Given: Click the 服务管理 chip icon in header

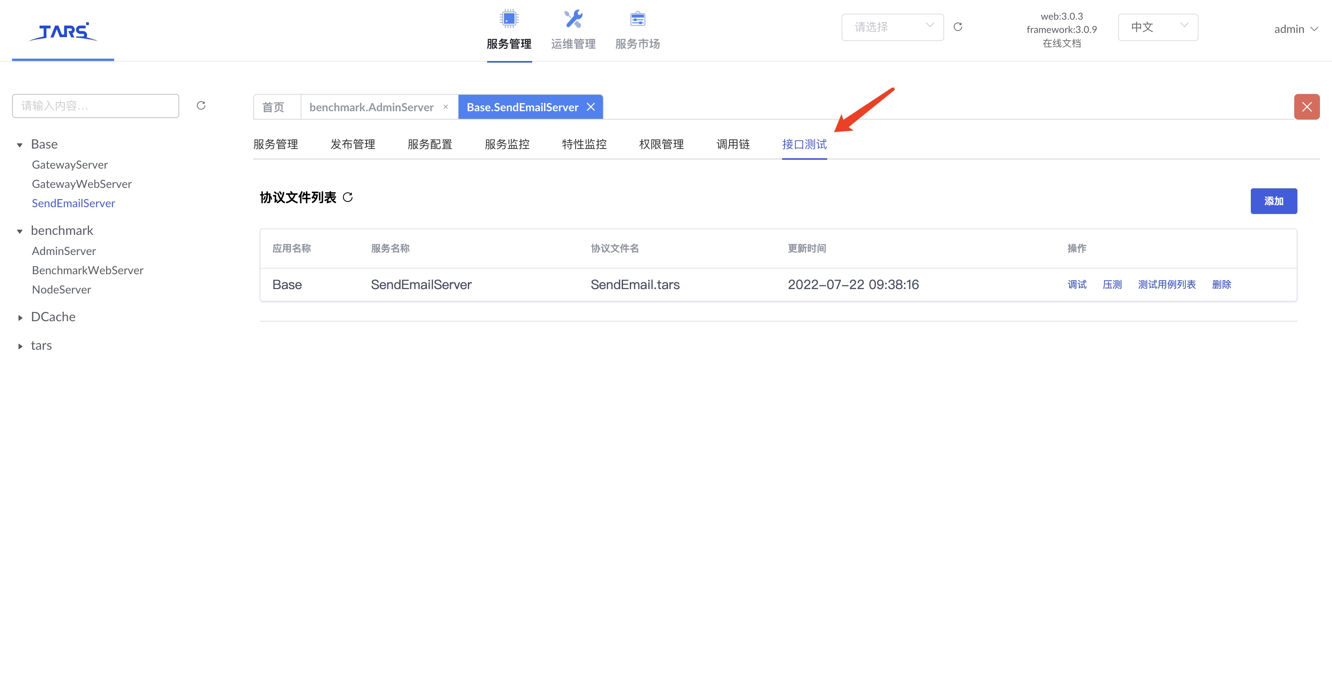Looking at the screenshot, I should tap(509, 19).
